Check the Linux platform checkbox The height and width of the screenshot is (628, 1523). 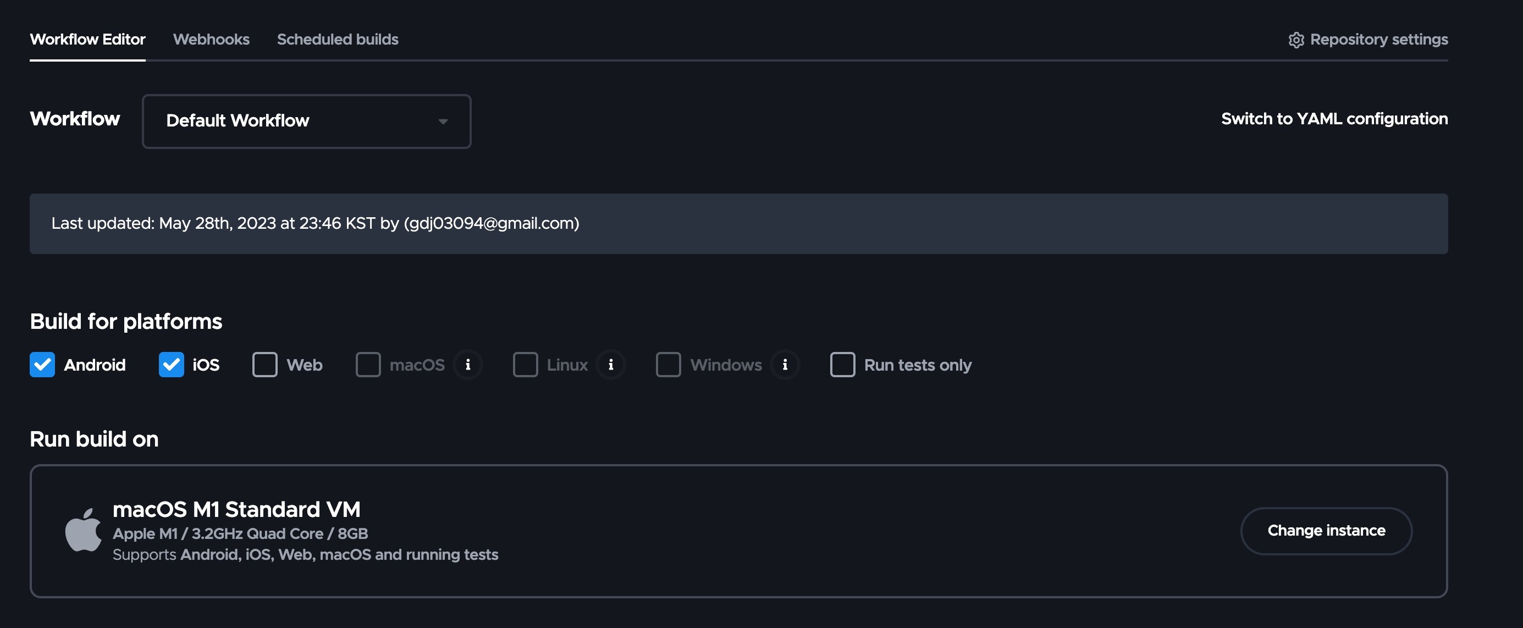tap(525, 365)
